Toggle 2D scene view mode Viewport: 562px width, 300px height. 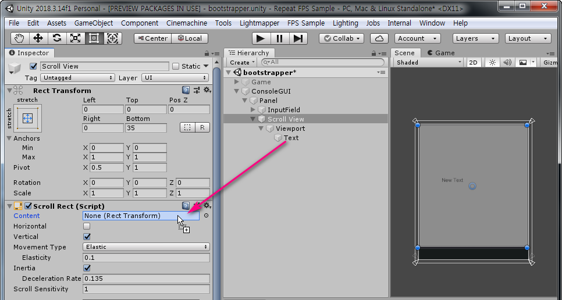click(474, 62)
